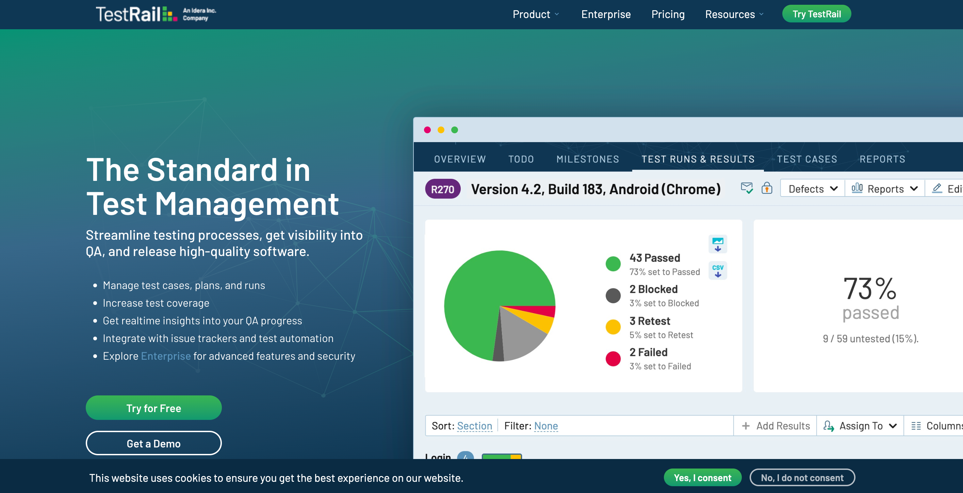Switch to the TEST CASES tab
The image size is (963, 493).
point(807,159)
